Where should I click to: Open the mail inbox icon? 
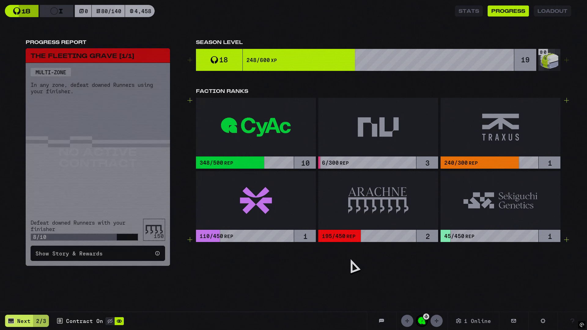pos(514,321)
